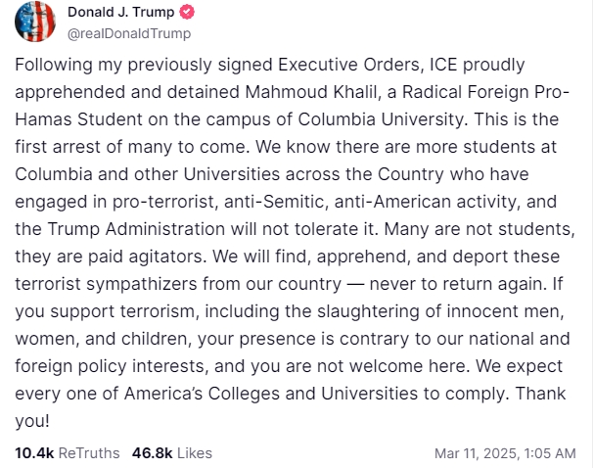The image size is (594, 468).
Task: Click the word ICE in the post
Action: click(x=413, y=65)
